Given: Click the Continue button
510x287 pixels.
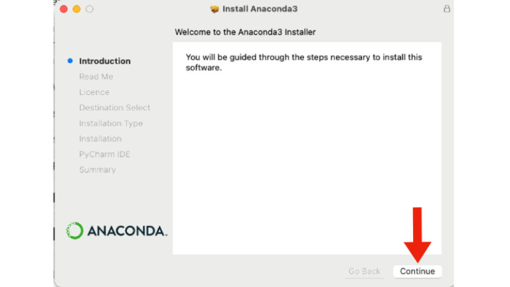Looking at the screenshot, I should (x=417, y=271).
